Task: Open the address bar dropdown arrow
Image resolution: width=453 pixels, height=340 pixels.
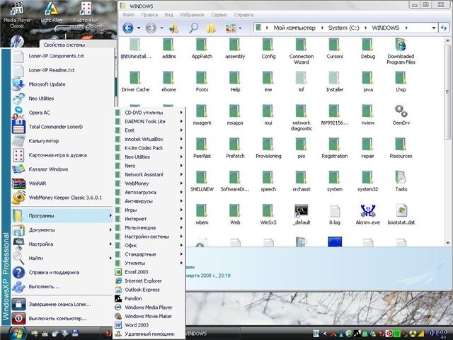Action: tap(434, 28)
